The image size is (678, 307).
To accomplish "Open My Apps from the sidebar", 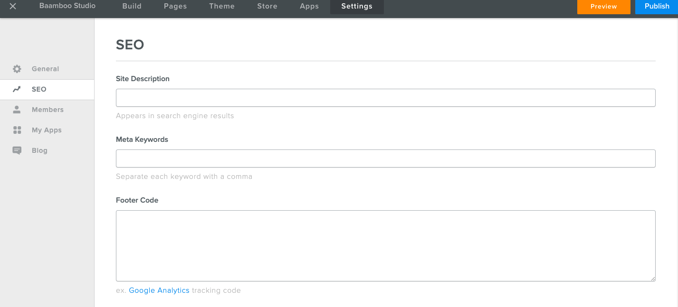I will (47, 130).
